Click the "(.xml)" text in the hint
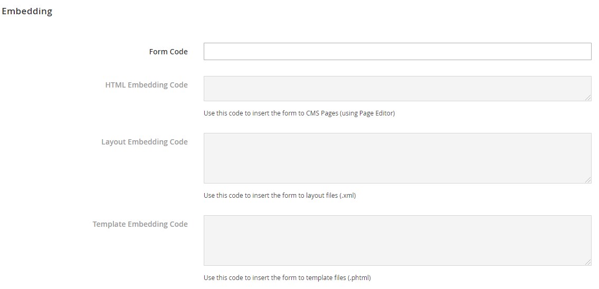Screen dimensions: 599x289 click(347, 196)
